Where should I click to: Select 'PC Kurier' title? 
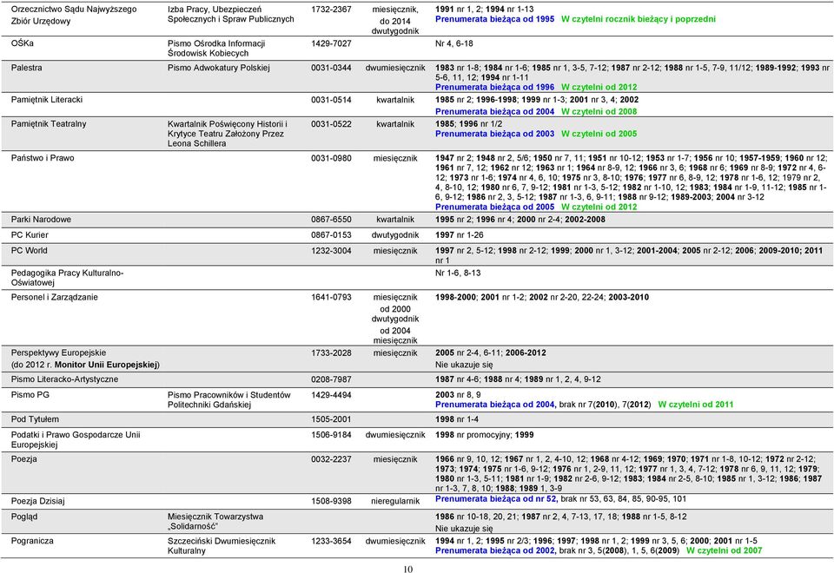click(x=30, y=235)
